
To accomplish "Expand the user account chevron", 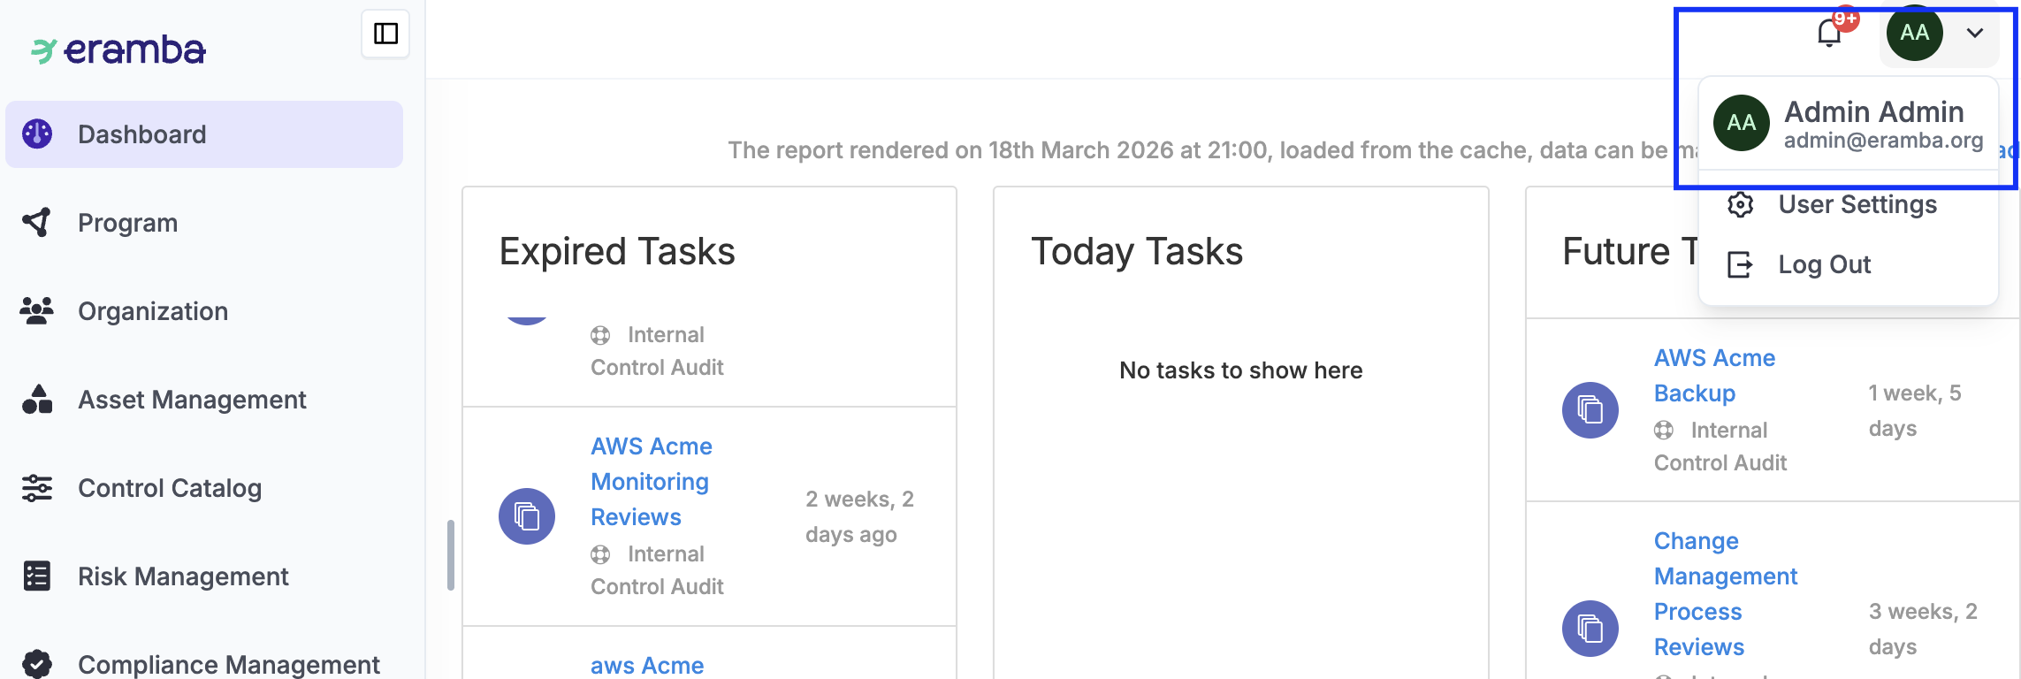I will click(1975, 34).
